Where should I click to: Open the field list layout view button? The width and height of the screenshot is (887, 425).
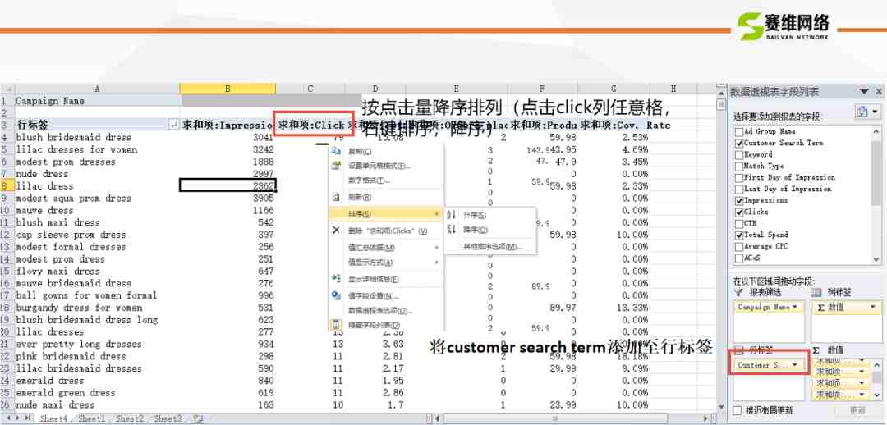pyautogui.click(x=866, y=112)
